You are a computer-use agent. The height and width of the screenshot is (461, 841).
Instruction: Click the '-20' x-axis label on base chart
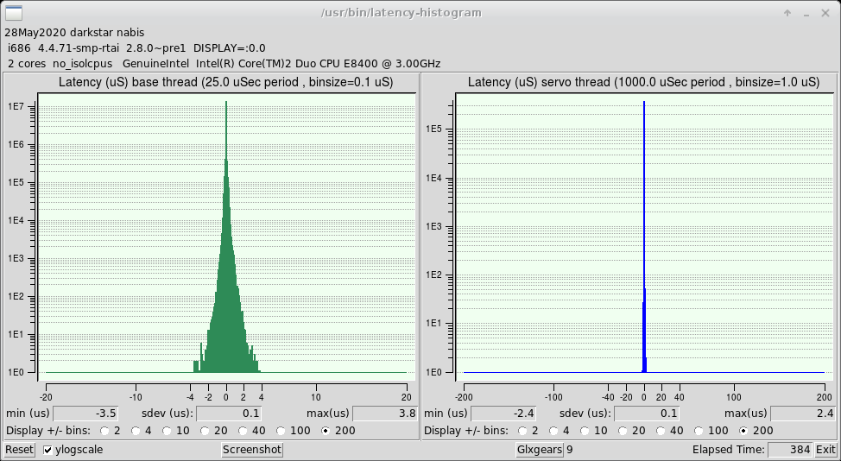coord(46,397)
